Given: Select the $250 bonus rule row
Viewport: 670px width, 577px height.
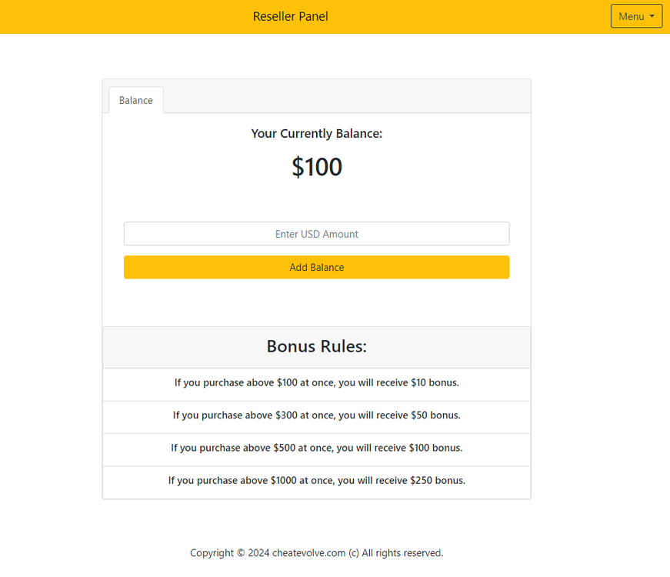Looking at the screenshot, I should (316, 481).
